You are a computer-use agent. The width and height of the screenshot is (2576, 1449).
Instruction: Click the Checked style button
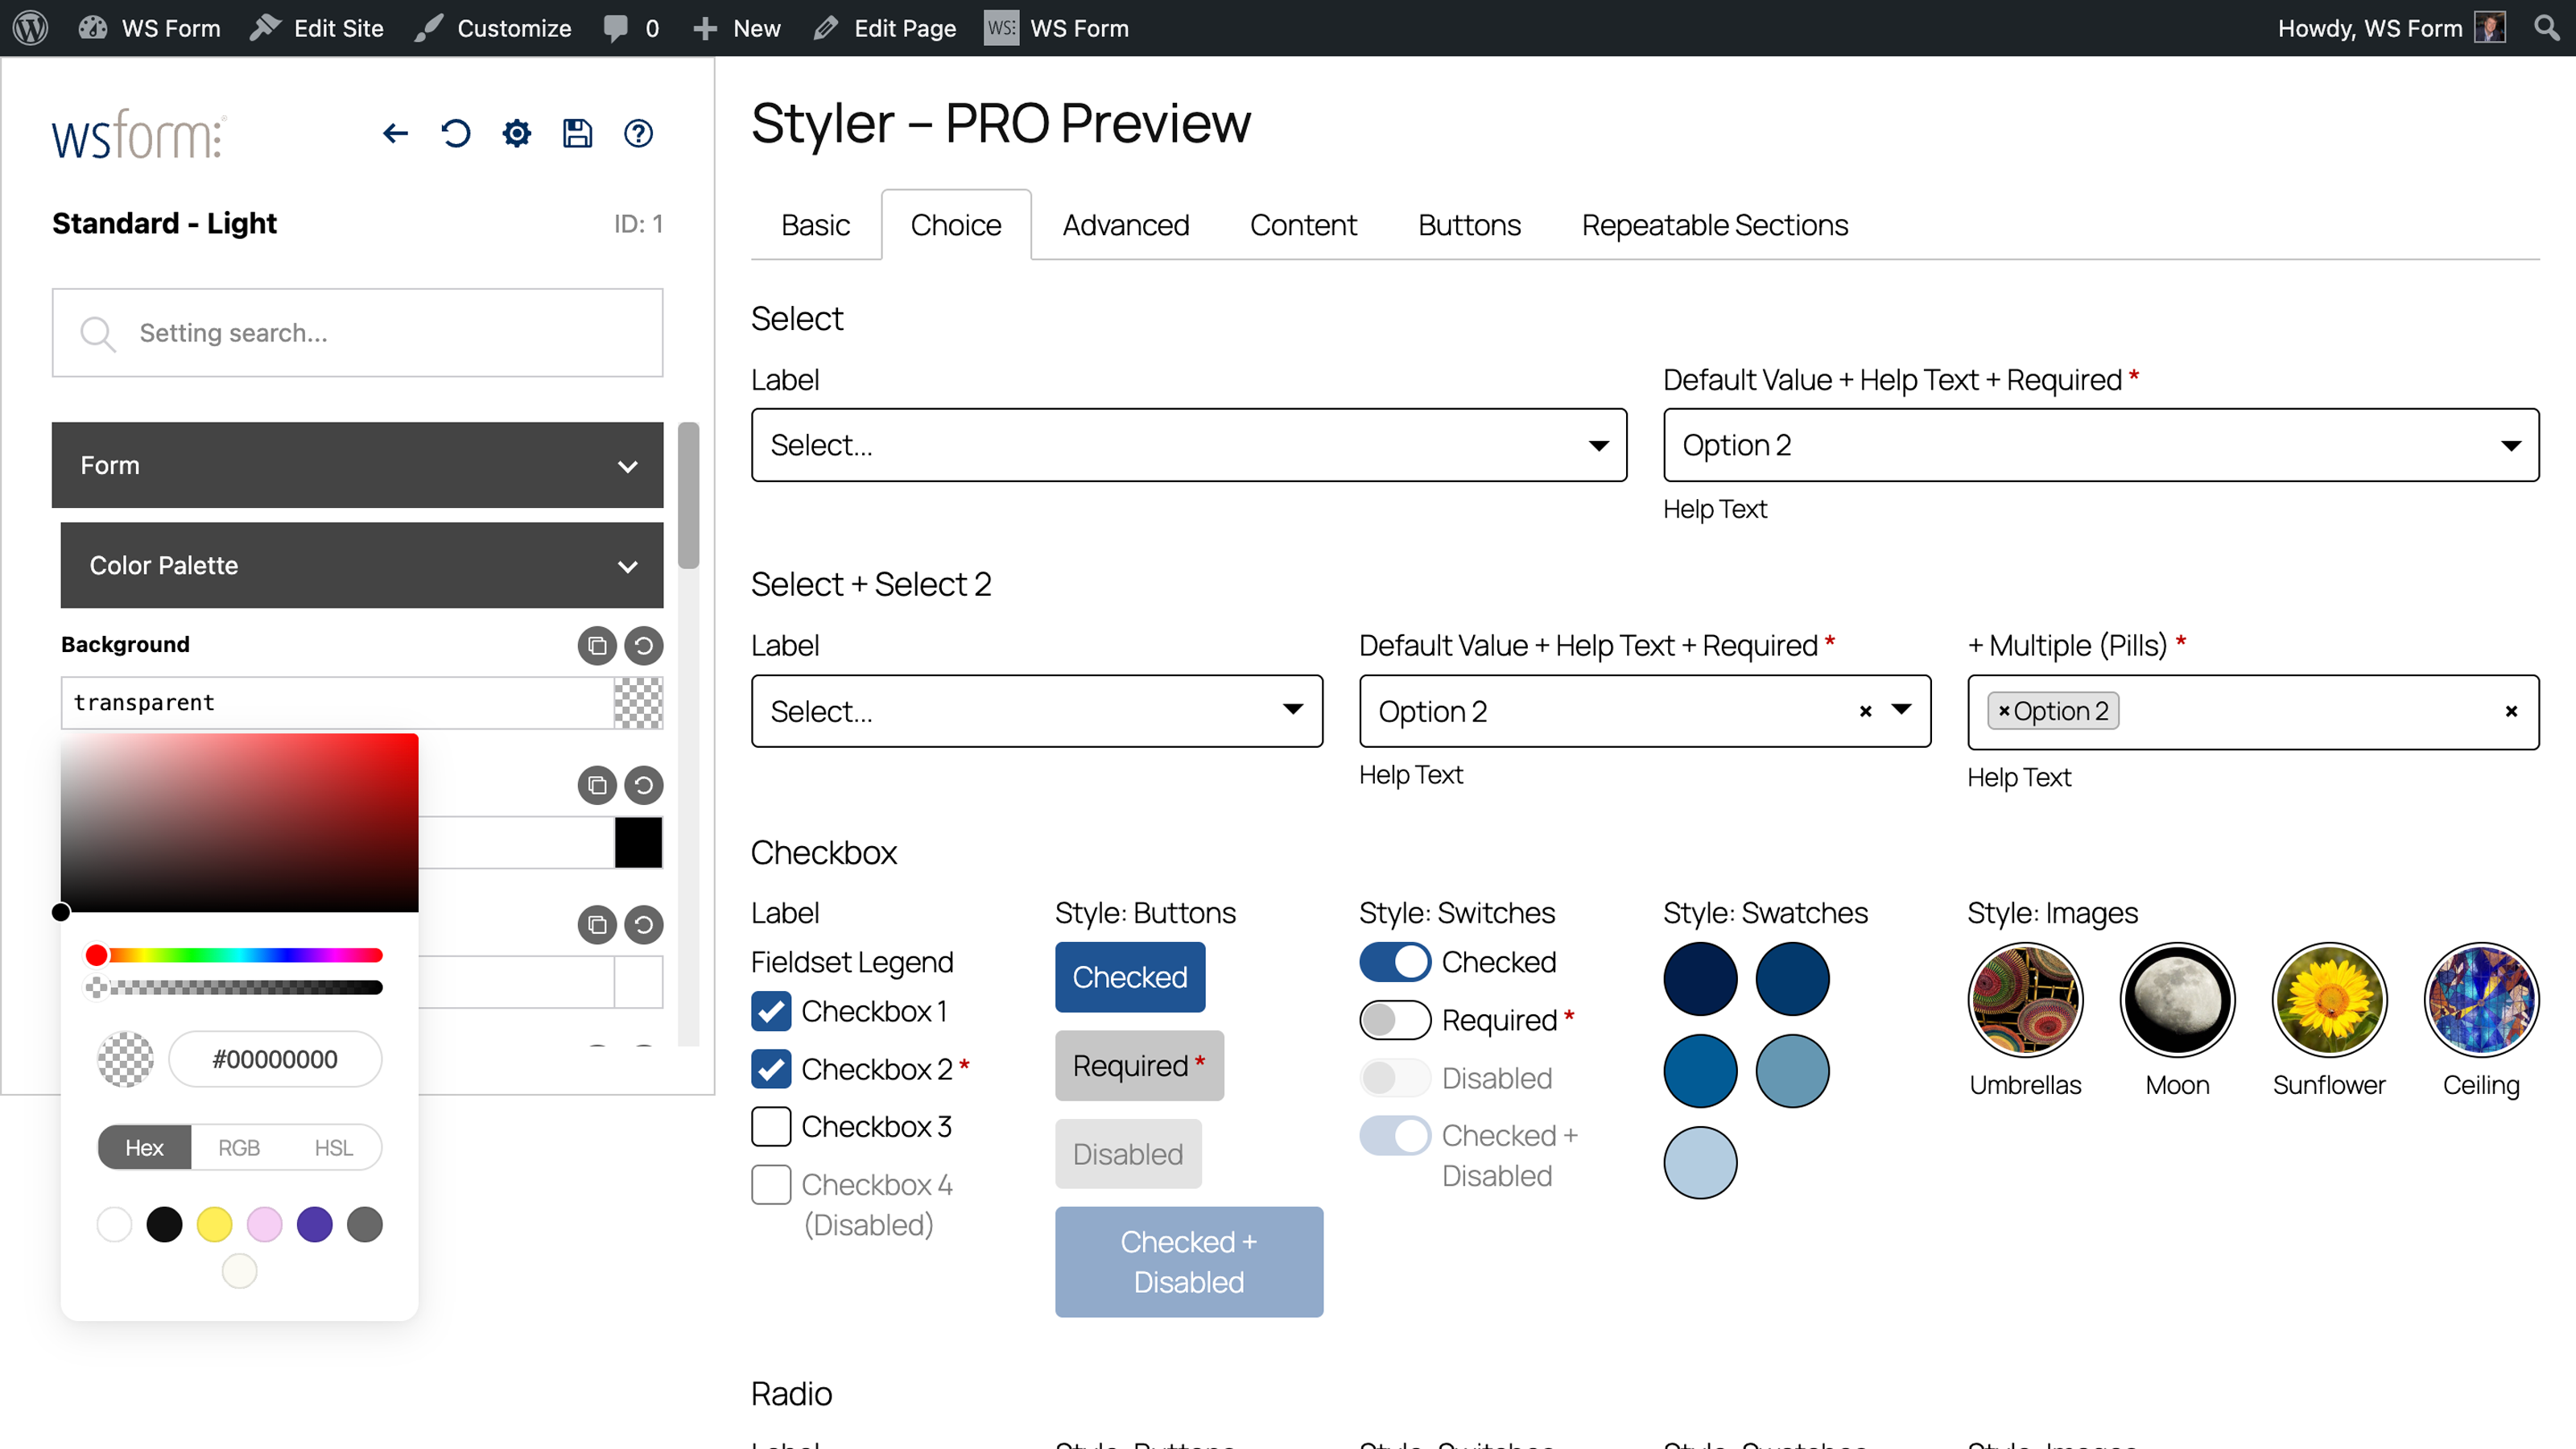(1130, 977)
